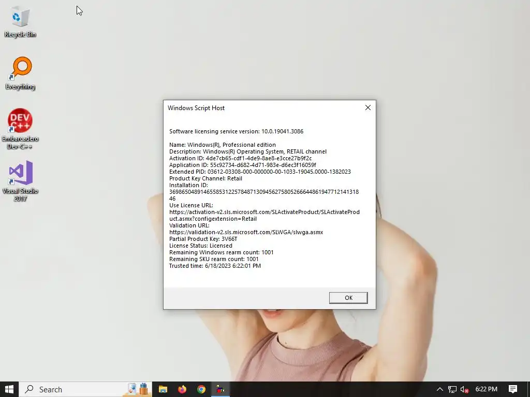Click the OK button in the dialog

[x=348, y=298]
